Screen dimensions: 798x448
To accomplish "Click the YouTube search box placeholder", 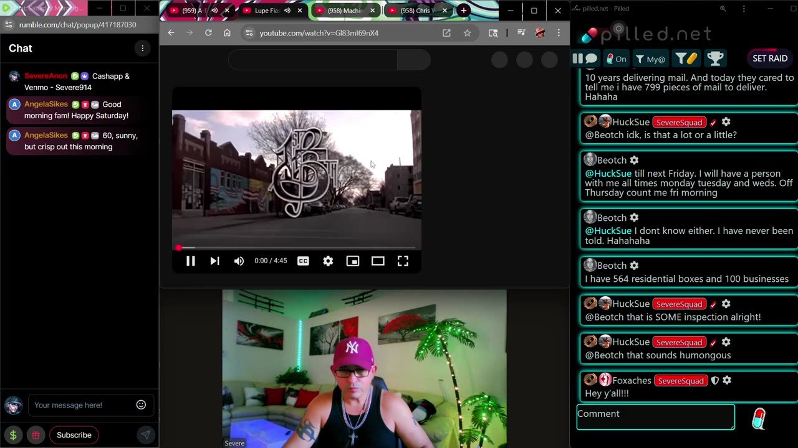I will [312, 60].
